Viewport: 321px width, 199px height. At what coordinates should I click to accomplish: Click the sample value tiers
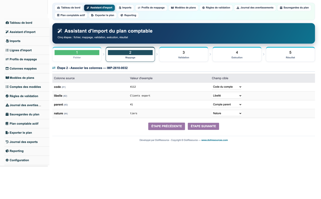(x=133, y=113)
